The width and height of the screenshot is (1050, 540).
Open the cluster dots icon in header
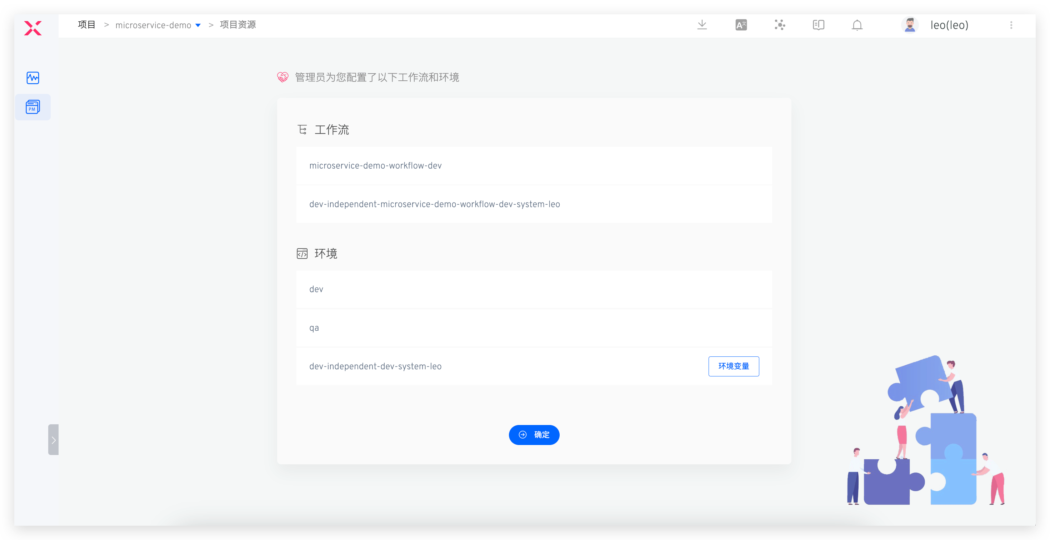(x=780, y=25)
